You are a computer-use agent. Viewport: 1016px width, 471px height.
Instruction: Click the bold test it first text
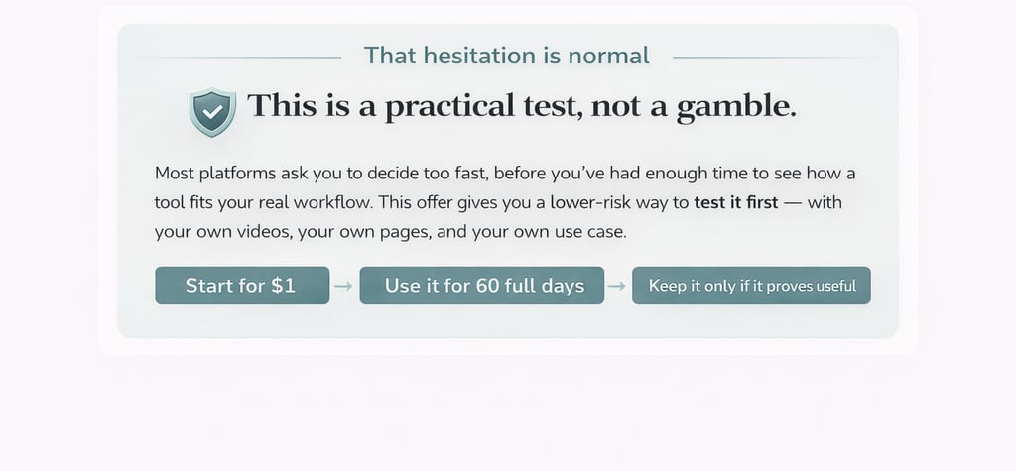736,203
